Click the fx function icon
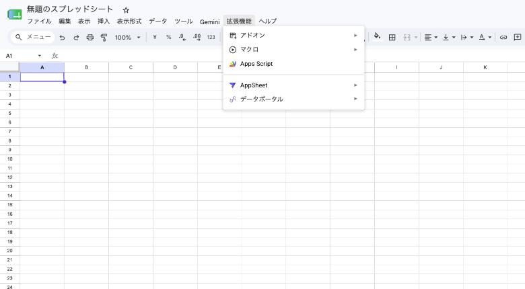Image resolution: width=525 pixels, height=289 pixels. click(x=55, y=56)
